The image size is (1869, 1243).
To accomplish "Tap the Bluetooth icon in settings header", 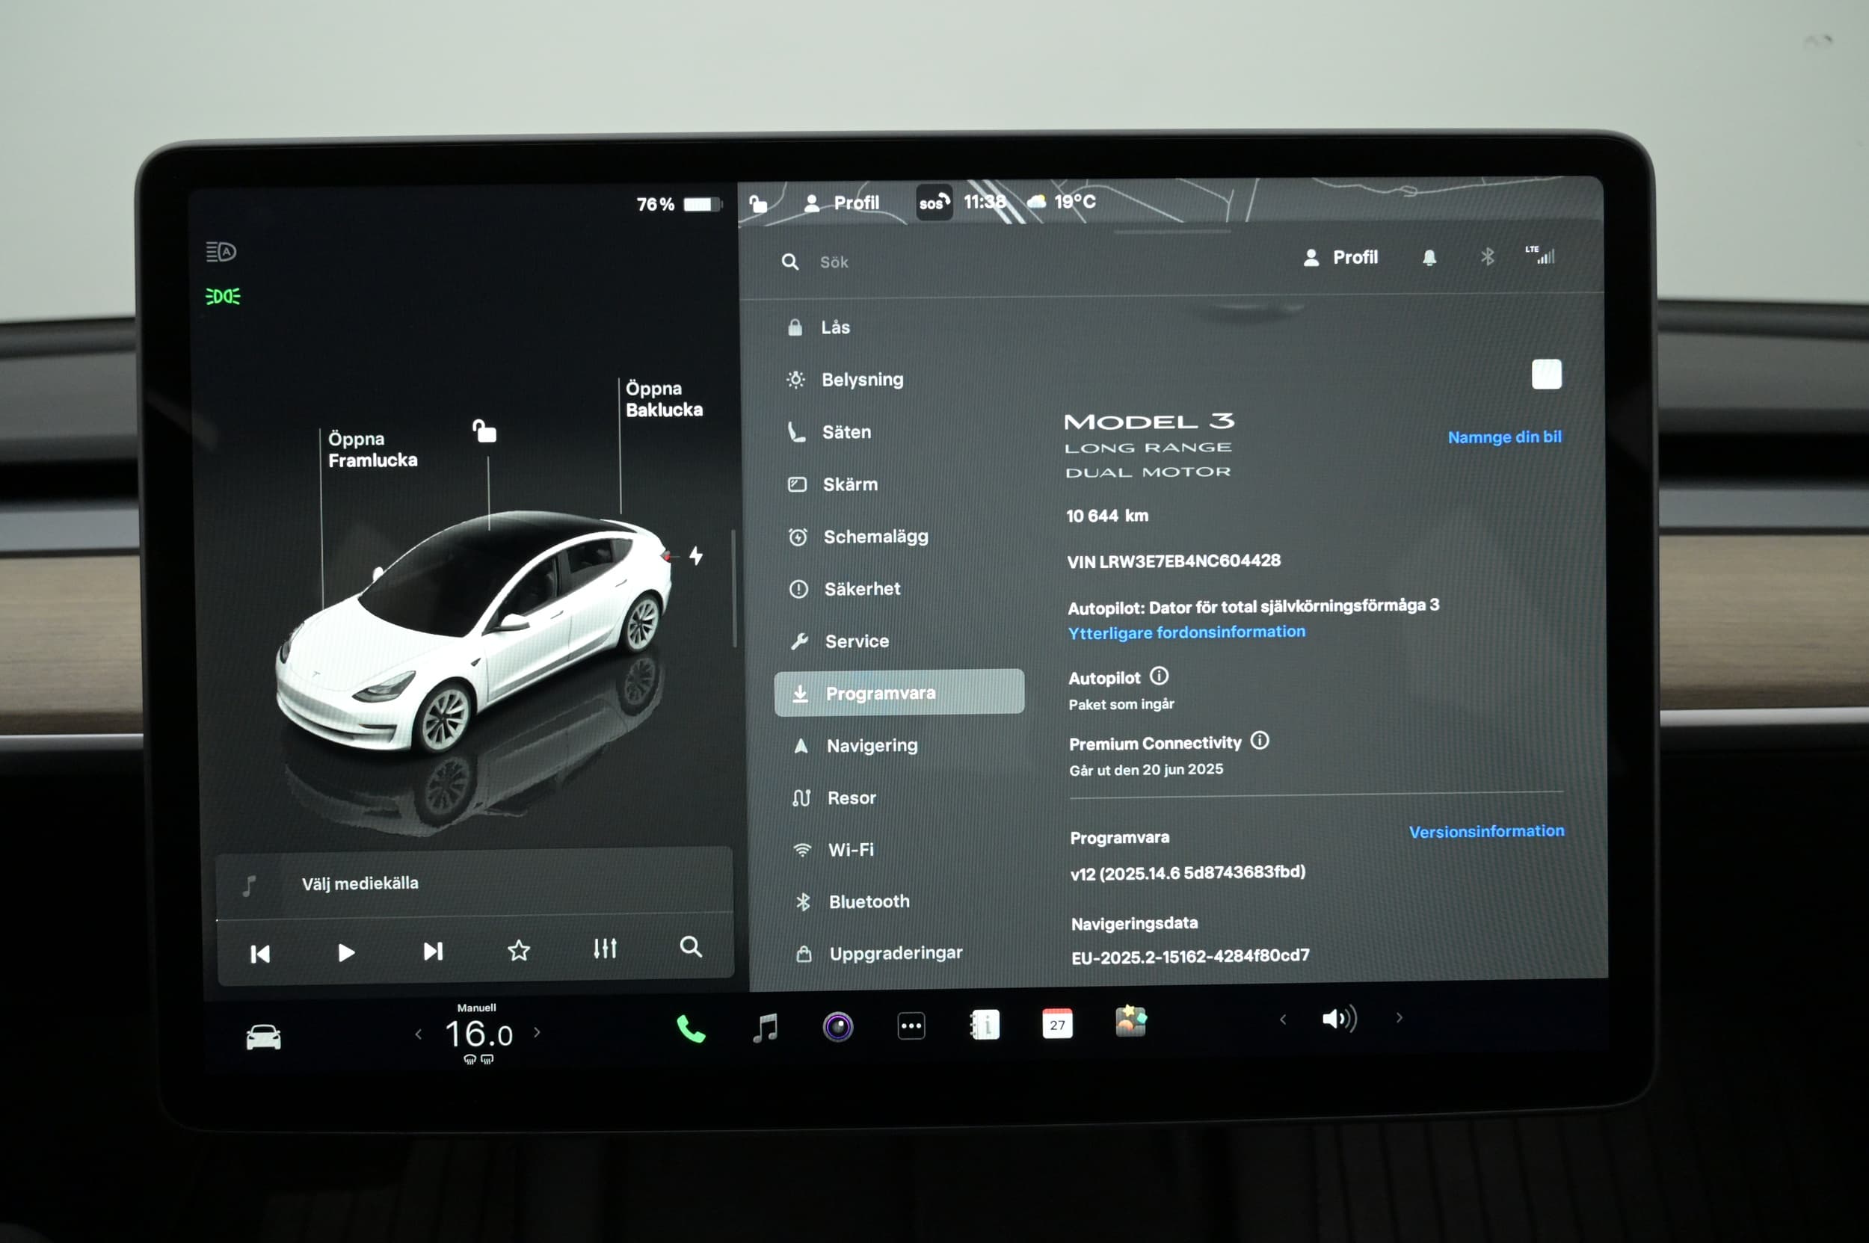I will (x=1487, y=257).
